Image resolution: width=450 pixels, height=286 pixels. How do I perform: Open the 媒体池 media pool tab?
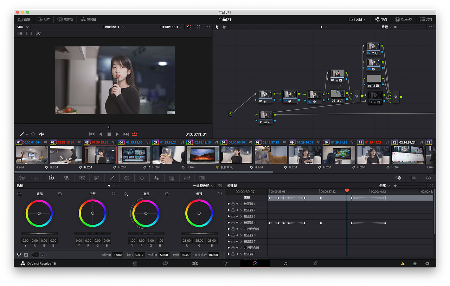[65, 19]
